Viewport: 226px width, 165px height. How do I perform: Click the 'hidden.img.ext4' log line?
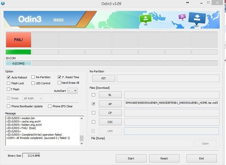coord(24,125)
